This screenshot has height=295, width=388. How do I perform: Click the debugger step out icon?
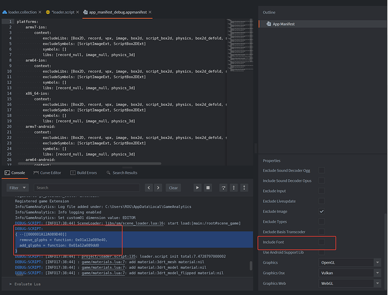tap(244, 187)
